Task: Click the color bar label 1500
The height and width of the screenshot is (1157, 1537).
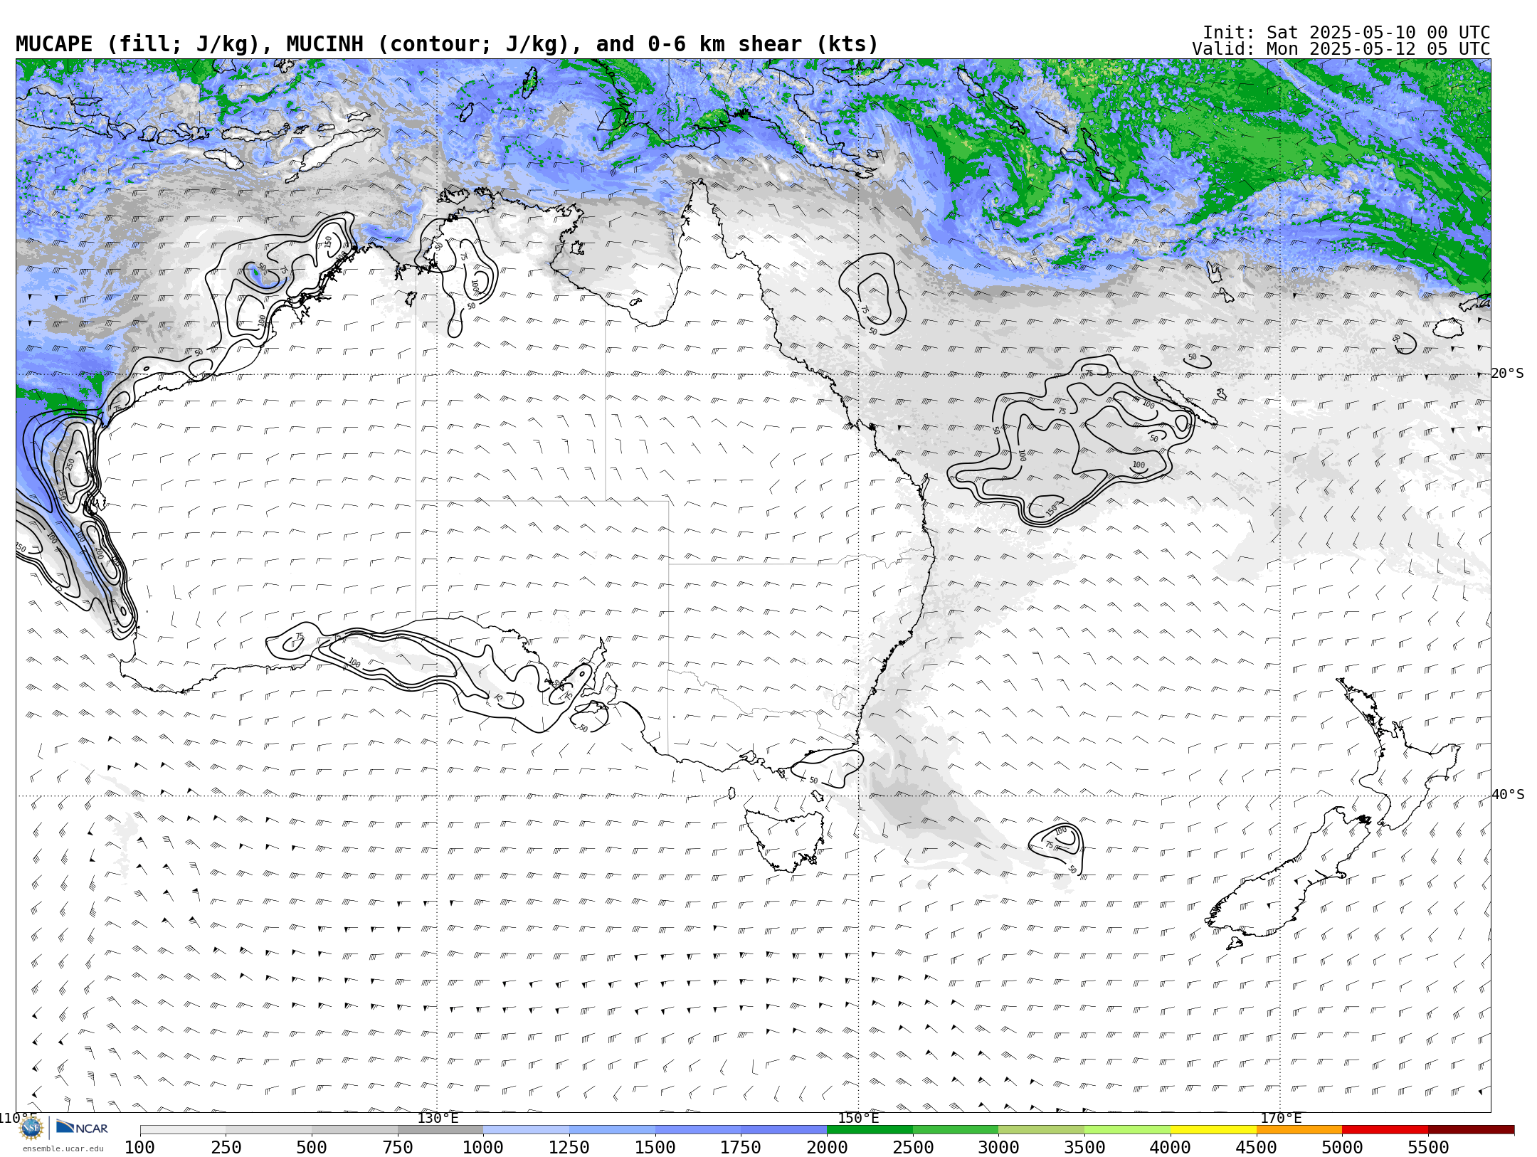Action: (655, 1148)
